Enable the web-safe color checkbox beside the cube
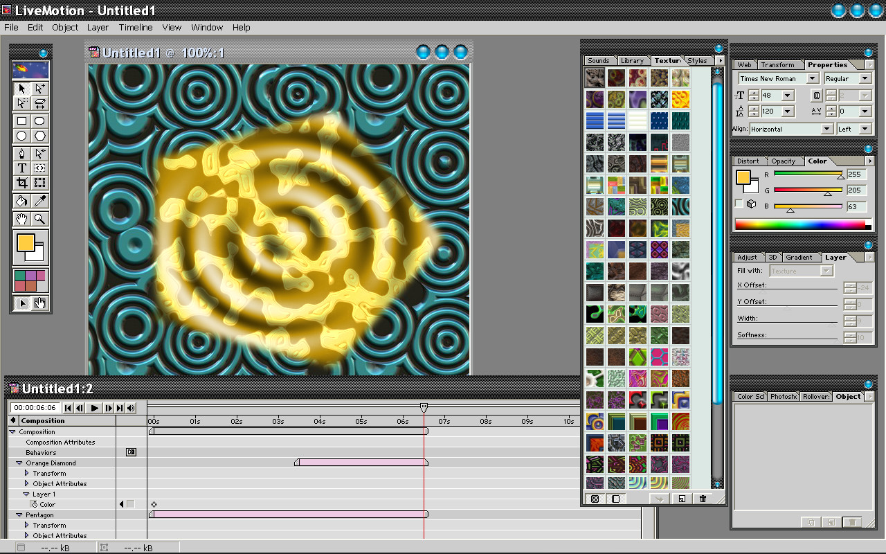This screenshot has height=554, width=886. click(739, 203)
